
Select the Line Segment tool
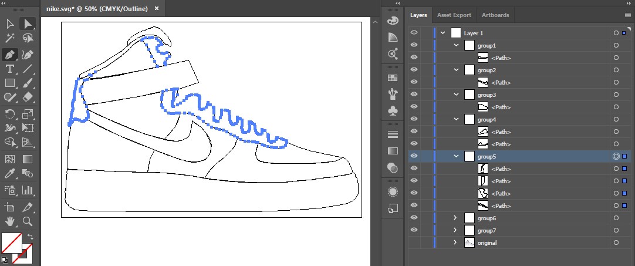click(28, 69)
